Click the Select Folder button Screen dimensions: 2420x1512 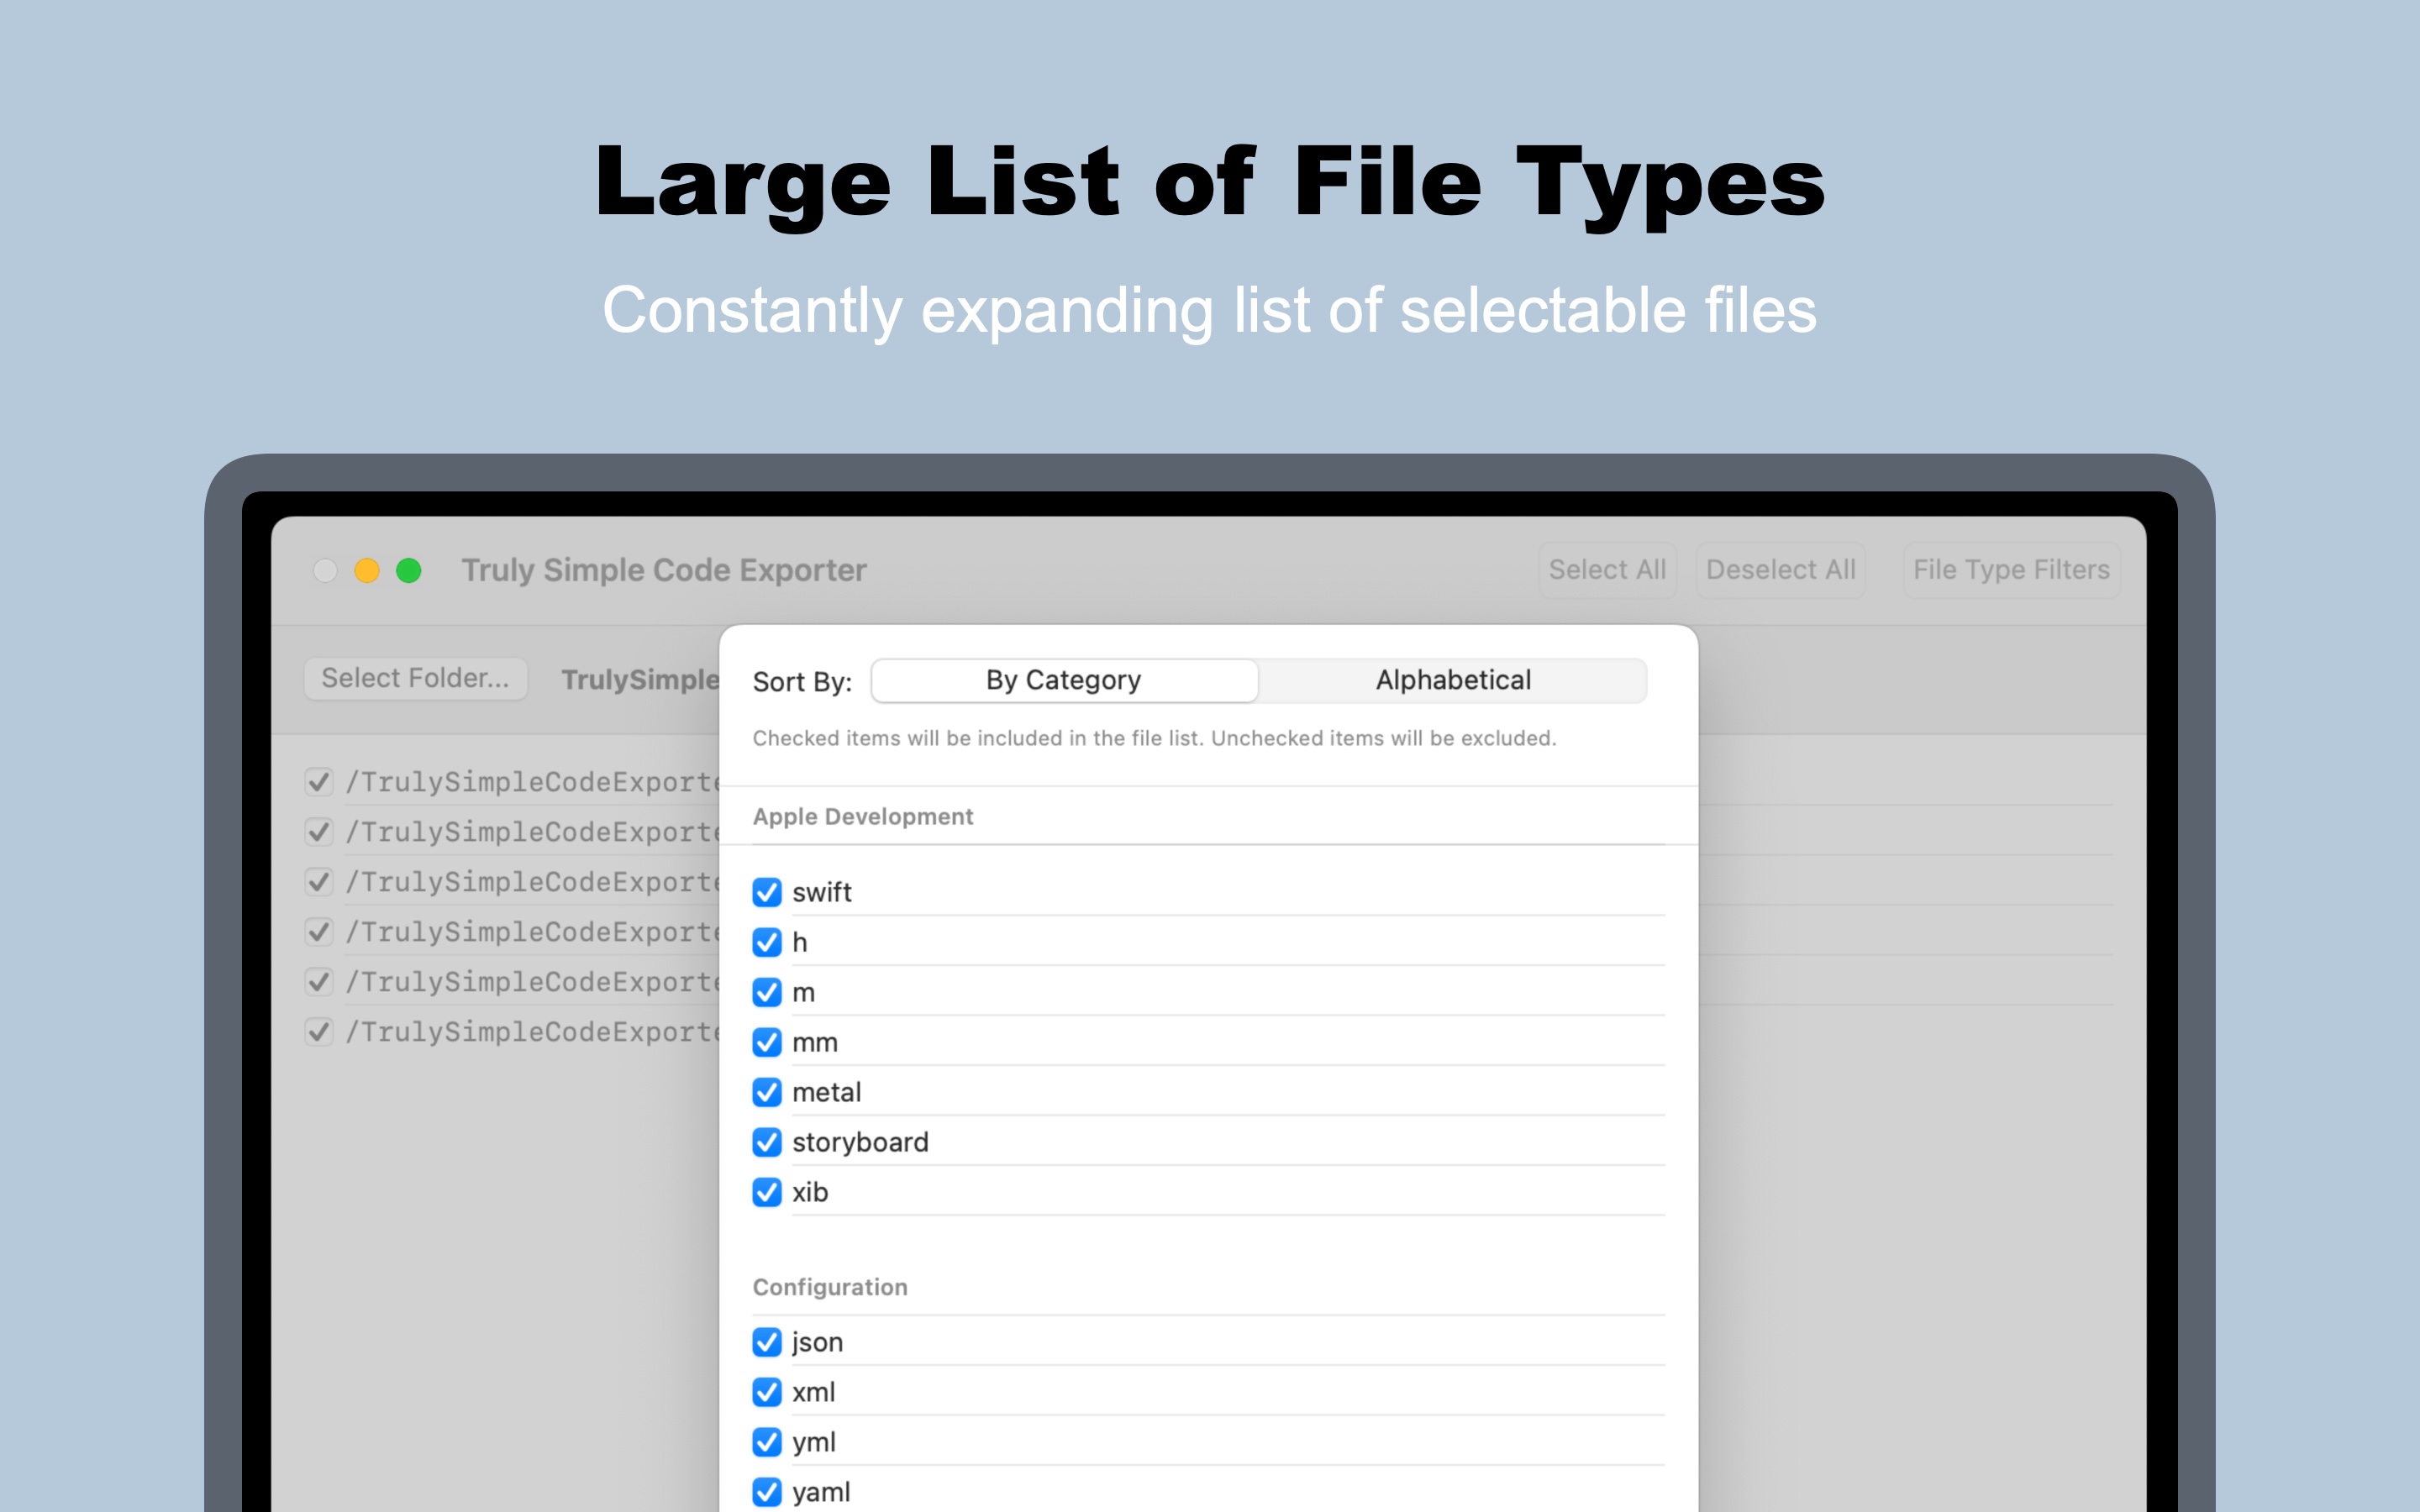415,678
